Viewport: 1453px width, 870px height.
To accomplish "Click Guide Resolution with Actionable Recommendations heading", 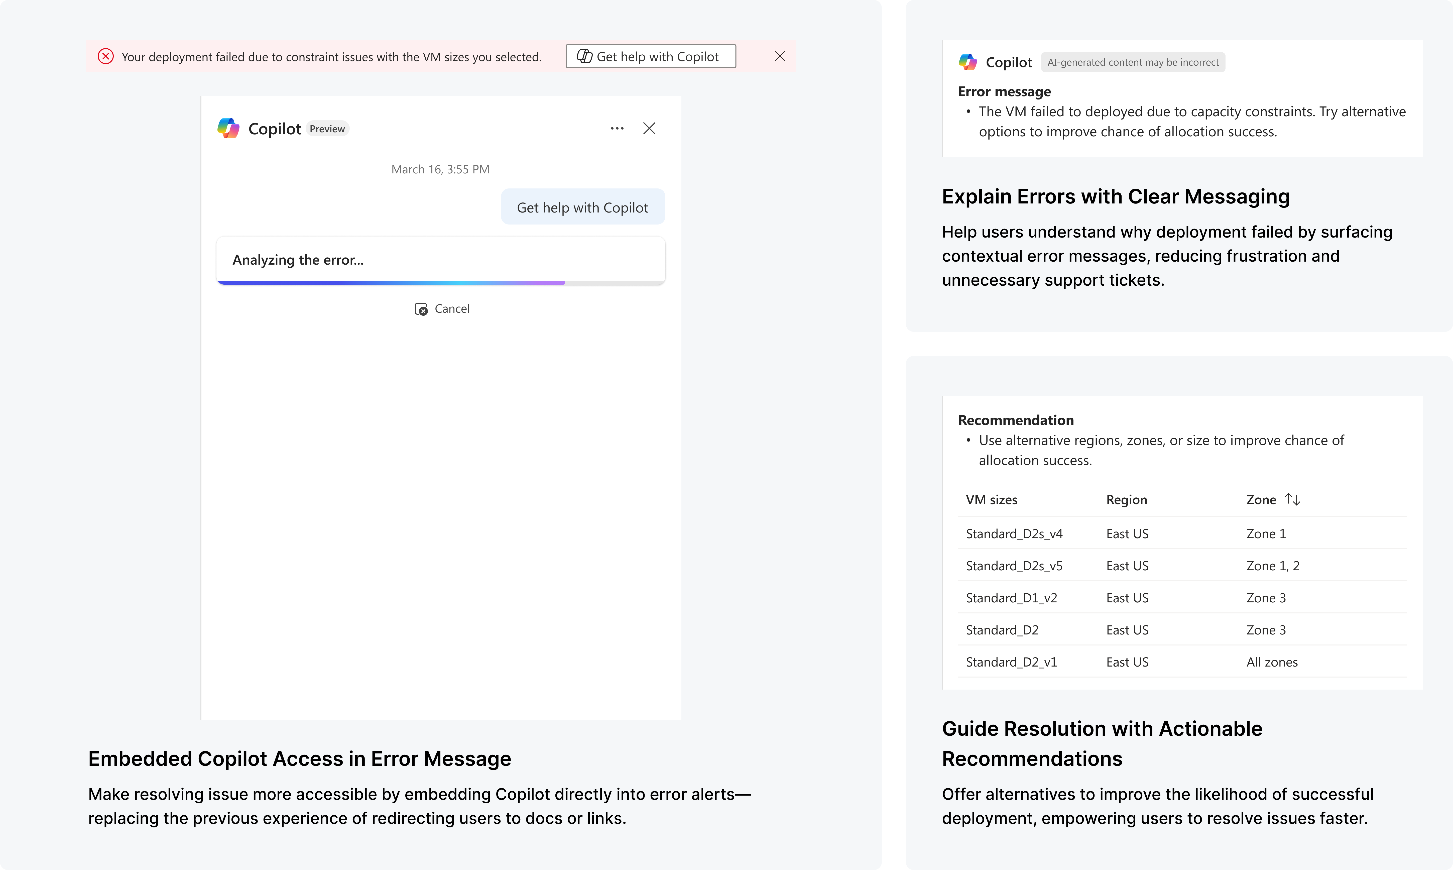I will [1102, 743].
